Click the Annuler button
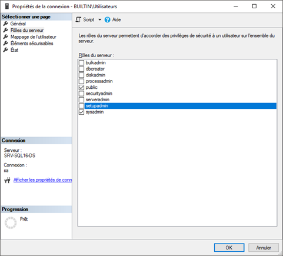Viewport: 283px width, 256px height. [x=264, y=248]
